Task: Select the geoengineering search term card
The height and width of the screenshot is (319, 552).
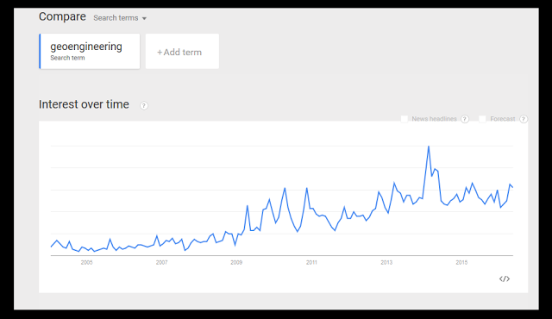Action: pos(90,52)
